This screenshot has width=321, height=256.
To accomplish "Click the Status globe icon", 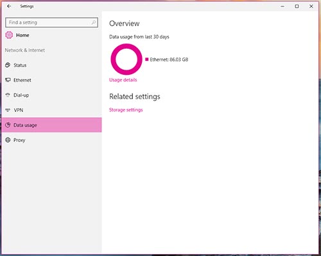I will (x=8, y=65).
